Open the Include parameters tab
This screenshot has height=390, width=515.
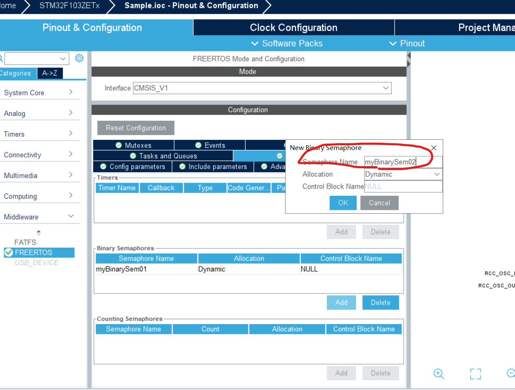click(213, 167)
